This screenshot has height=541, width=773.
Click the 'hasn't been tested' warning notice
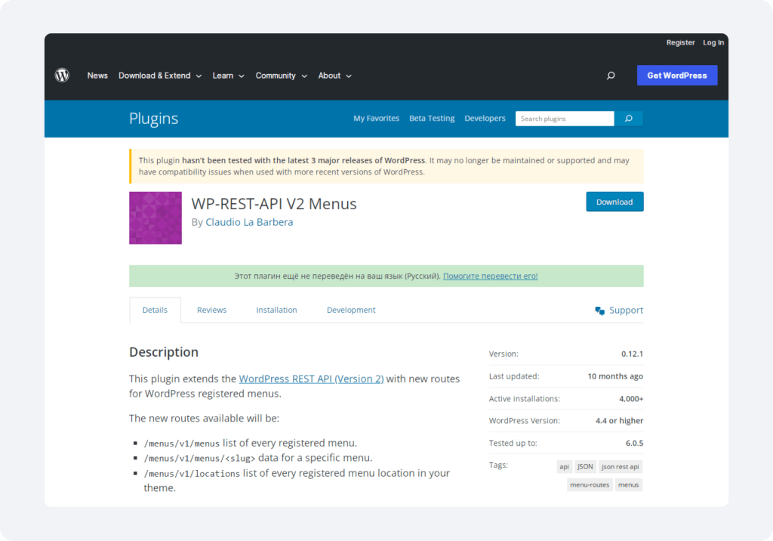(x=386, y=166)
